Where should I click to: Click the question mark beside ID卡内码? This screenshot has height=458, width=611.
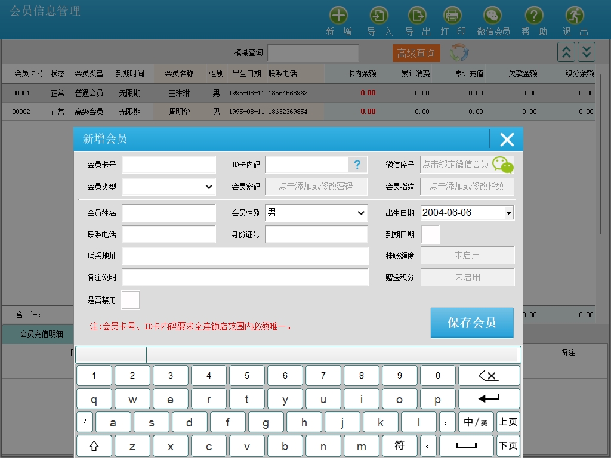click(357, 165)
